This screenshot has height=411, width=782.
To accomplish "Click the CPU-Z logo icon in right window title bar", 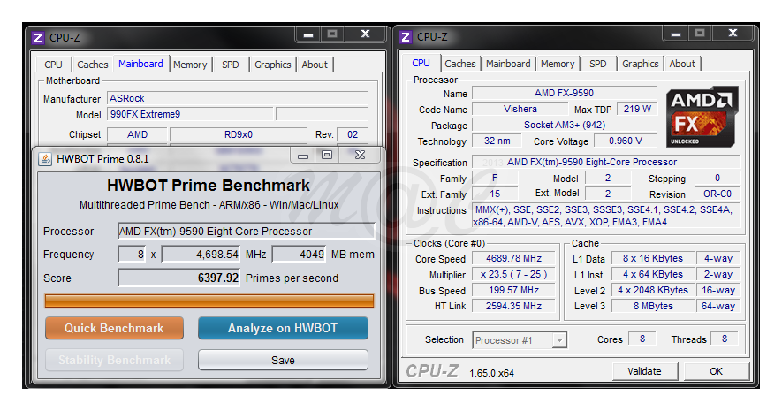I will point(406,37).
